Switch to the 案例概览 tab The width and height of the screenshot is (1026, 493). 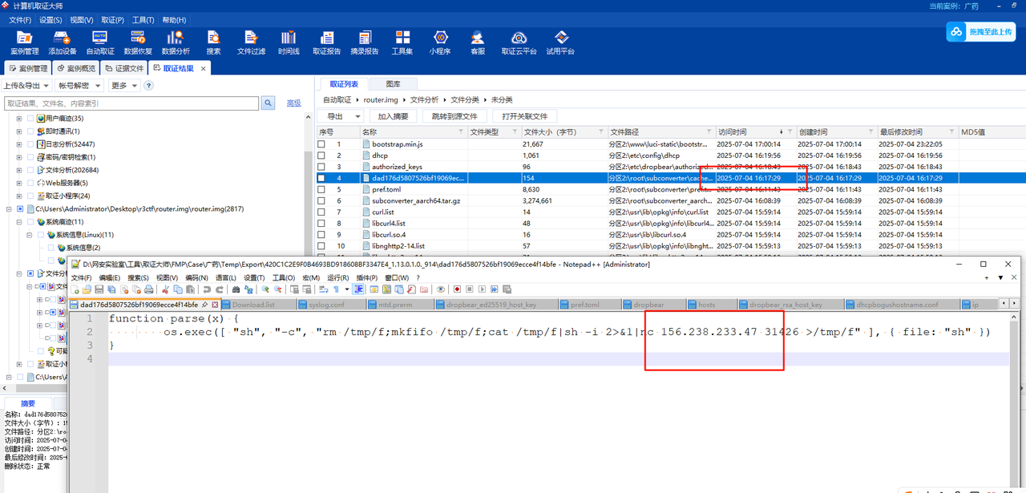75,69
